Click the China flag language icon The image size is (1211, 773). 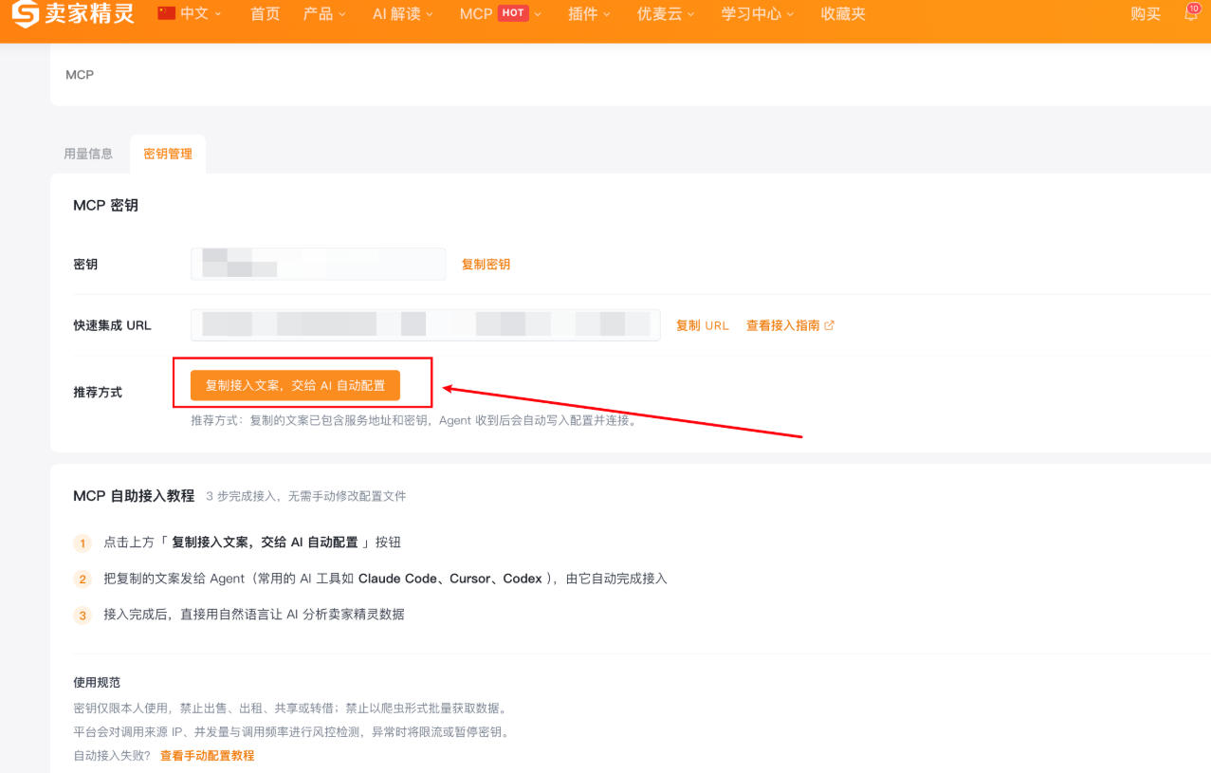[167, 13]
